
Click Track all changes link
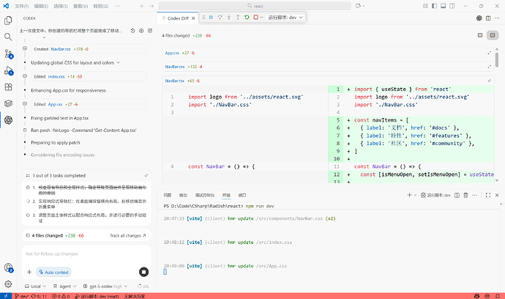(x=127, y=235)
